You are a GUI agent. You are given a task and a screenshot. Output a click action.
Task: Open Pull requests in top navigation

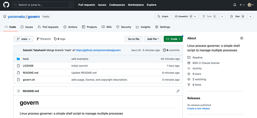86,5
